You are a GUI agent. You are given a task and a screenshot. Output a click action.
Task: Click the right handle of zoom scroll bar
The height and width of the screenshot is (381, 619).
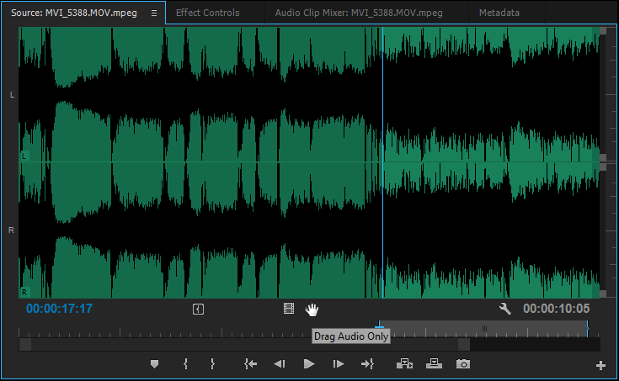pos(464,344)
